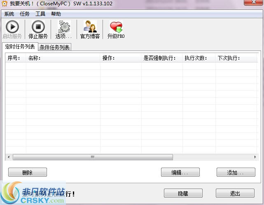
Task: Click the Stop Service (停止服务) icon
Action: tap(38, 27)
